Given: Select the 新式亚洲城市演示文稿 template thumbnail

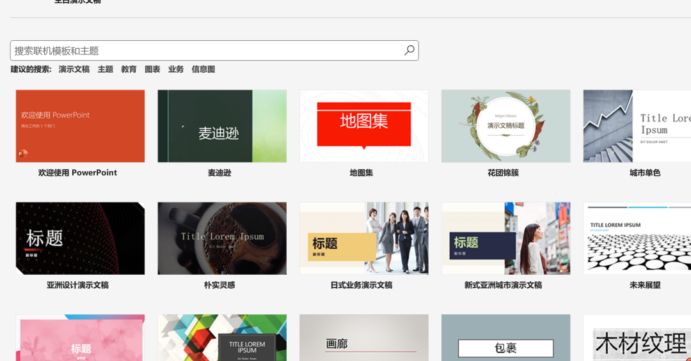Looking at the screenshot, I should (x=506, y=238).
